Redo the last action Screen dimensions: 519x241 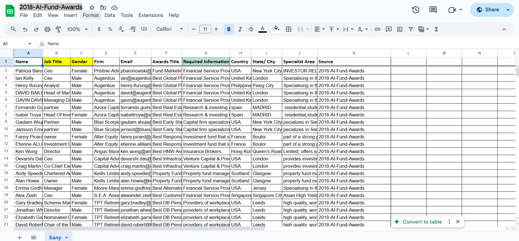click(x=36, y=29)
